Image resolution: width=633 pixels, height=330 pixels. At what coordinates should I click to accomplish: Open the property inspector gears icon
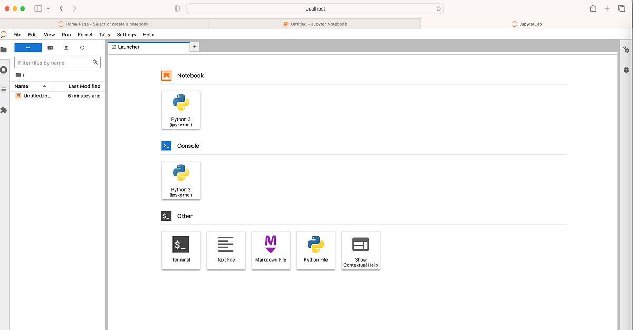[x=626, y=49]
